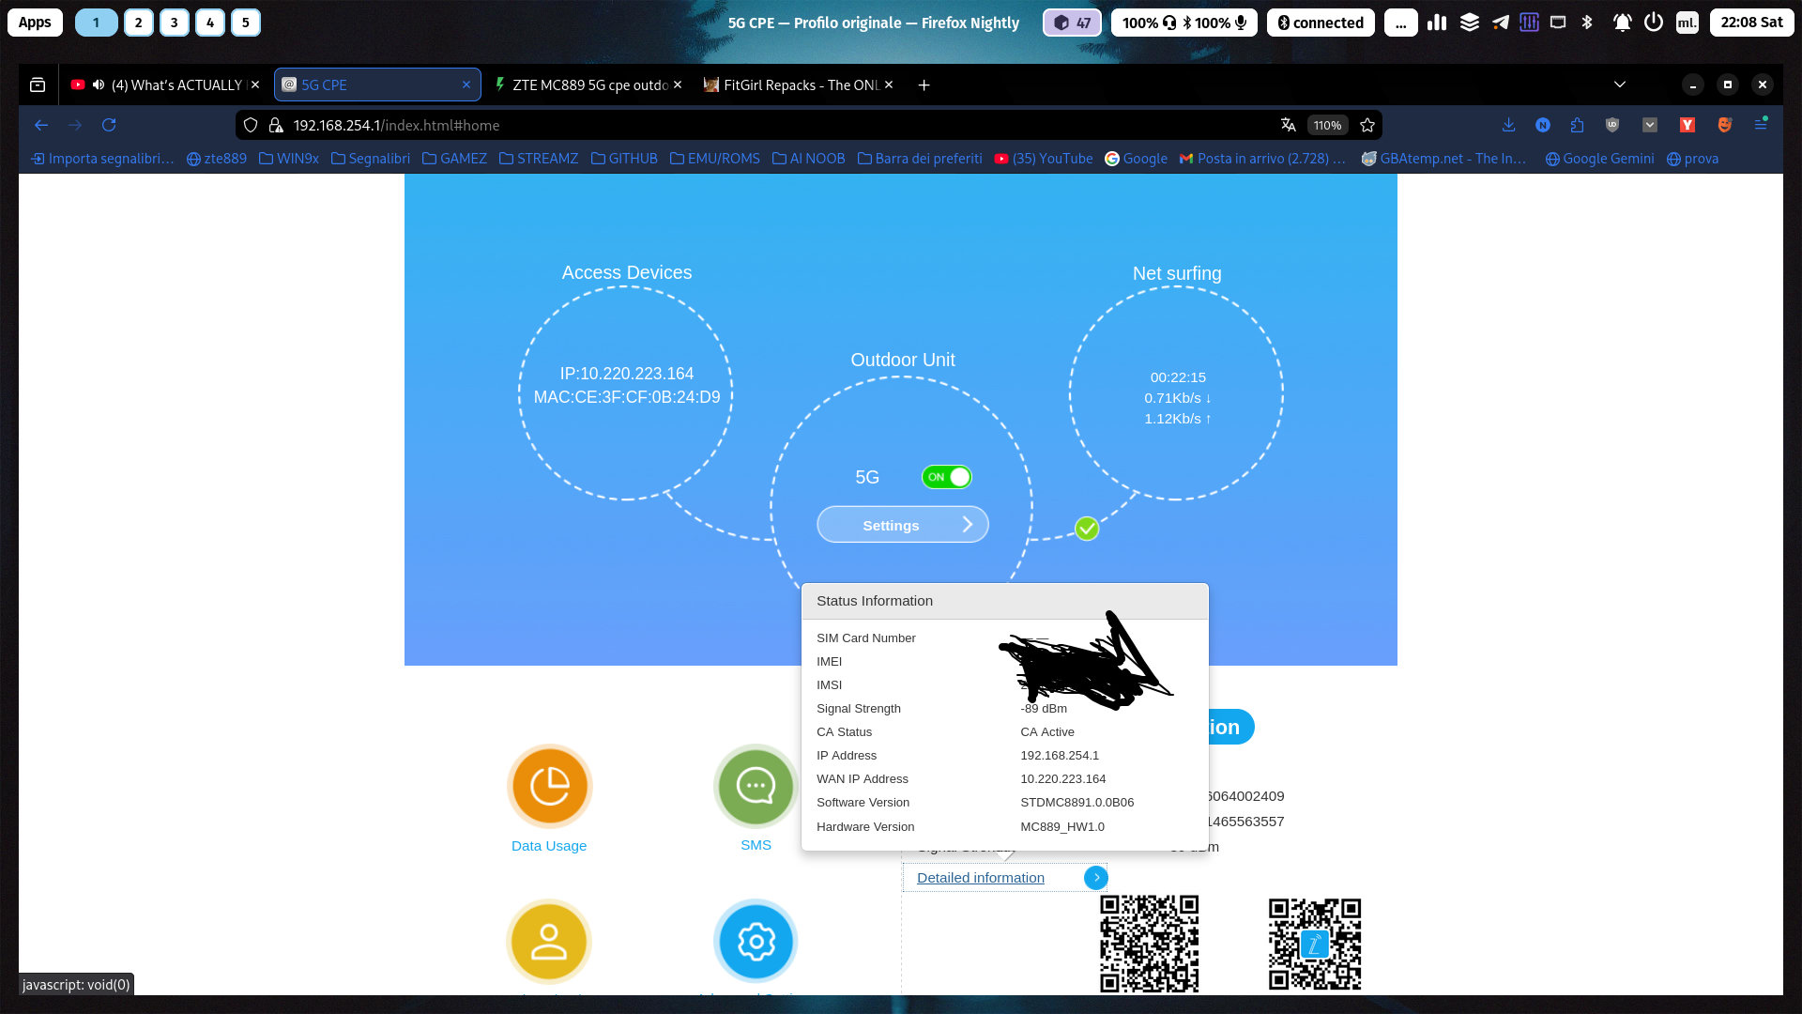The width and height of the screenshot is (1802, 1014).
Task: Toggle the 5G ON switch
Action: point(946,477)
